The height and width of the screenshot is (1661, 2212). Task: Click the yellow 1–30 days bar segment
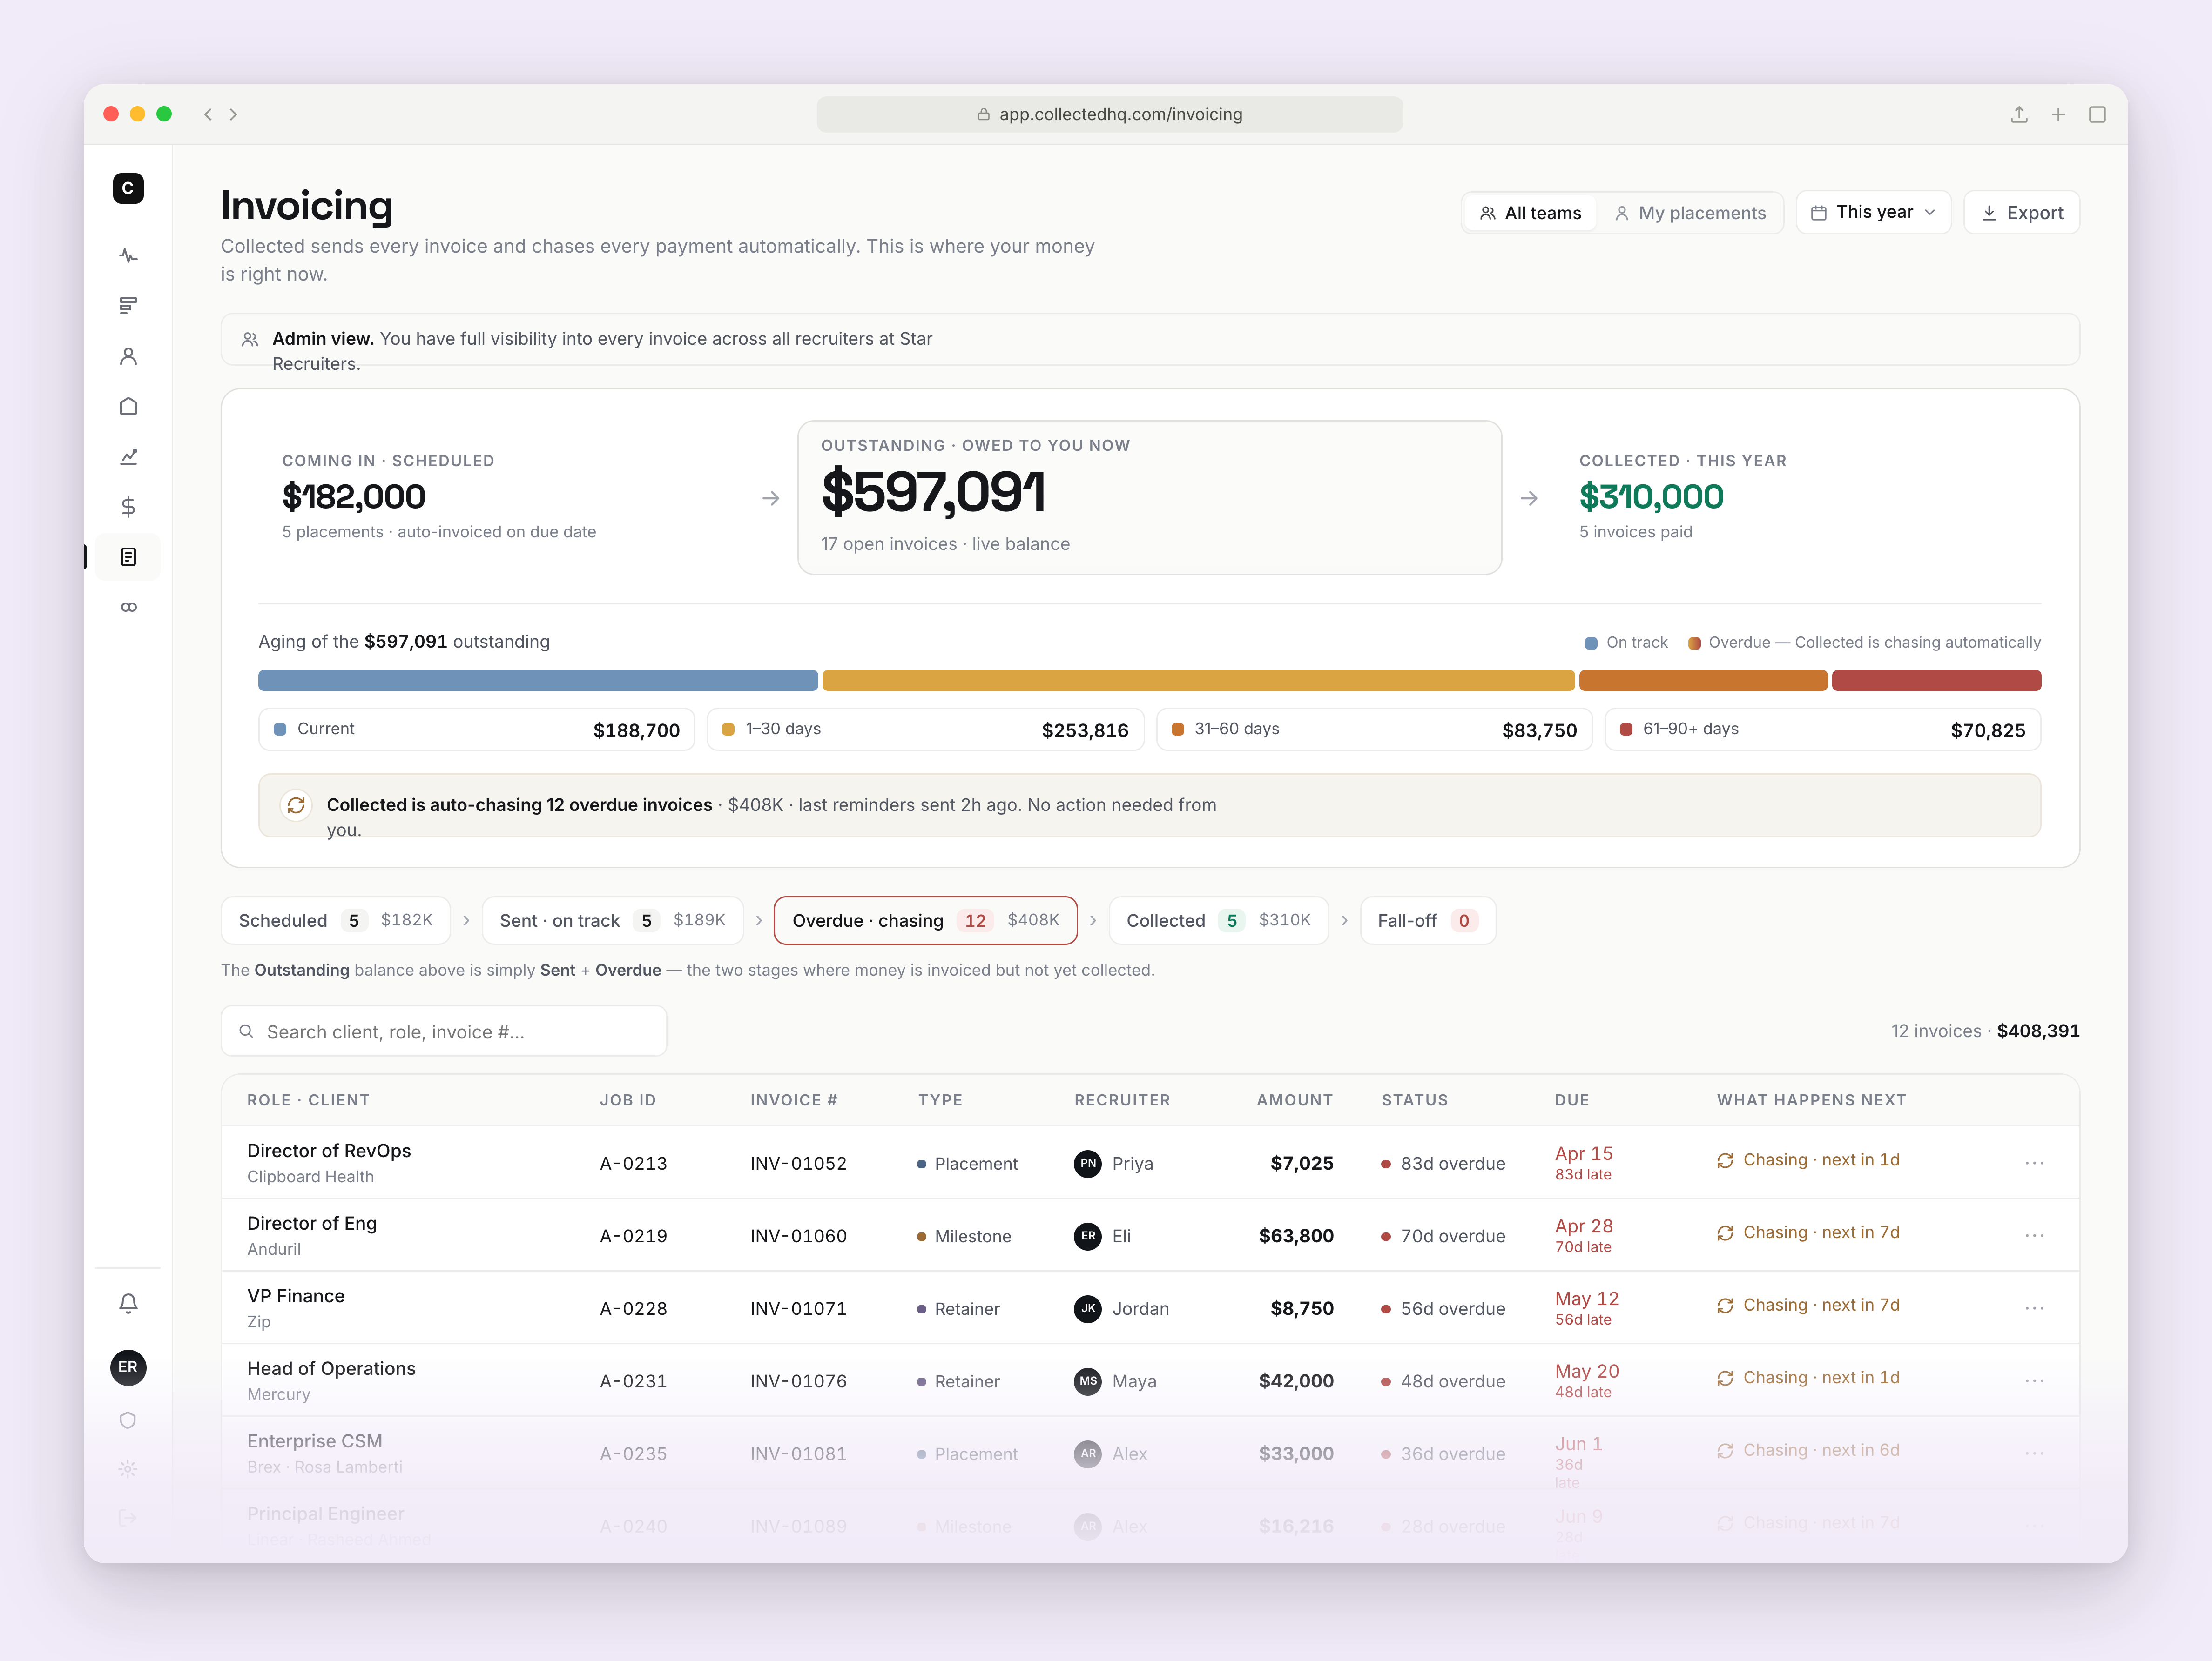point(1198,681)
